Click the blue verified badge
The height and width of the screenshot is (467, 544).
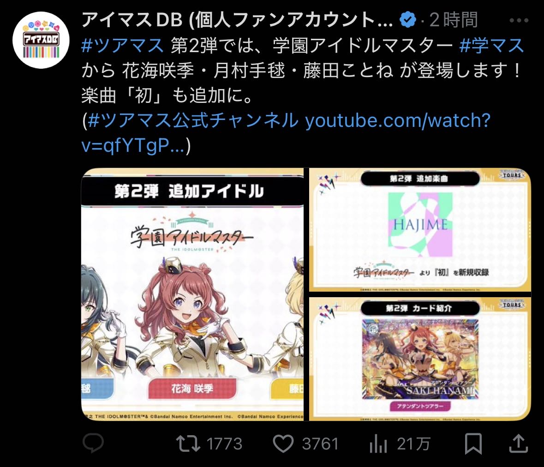(x=407, y=20)
